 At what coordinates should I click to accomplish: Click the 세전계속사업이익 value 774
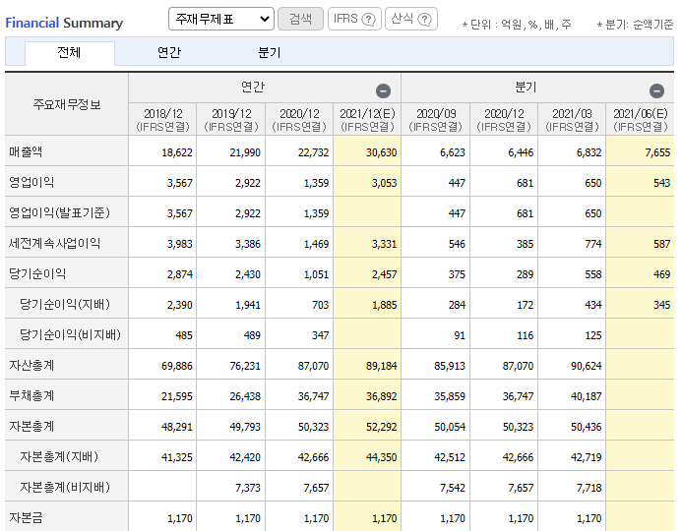click(x=593, y=244)
